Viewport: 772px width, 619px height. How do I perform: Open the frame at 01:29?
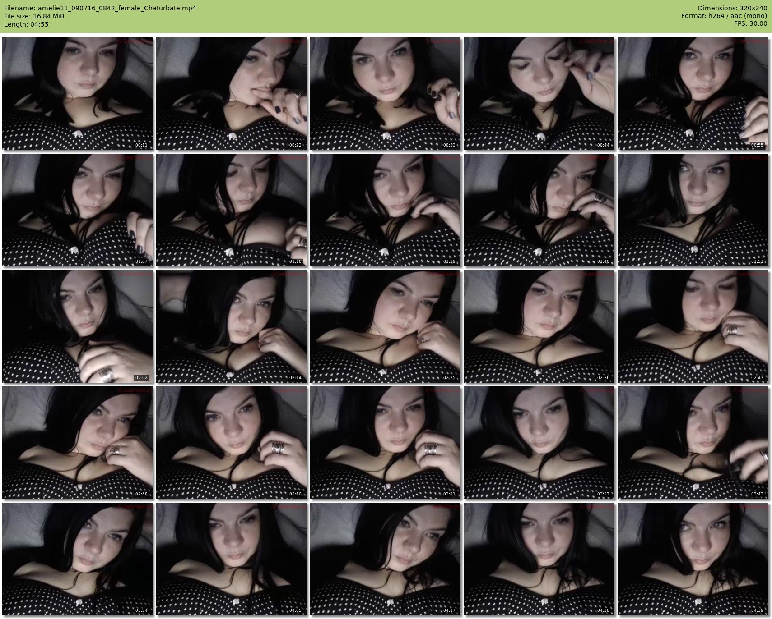[385, 210]
